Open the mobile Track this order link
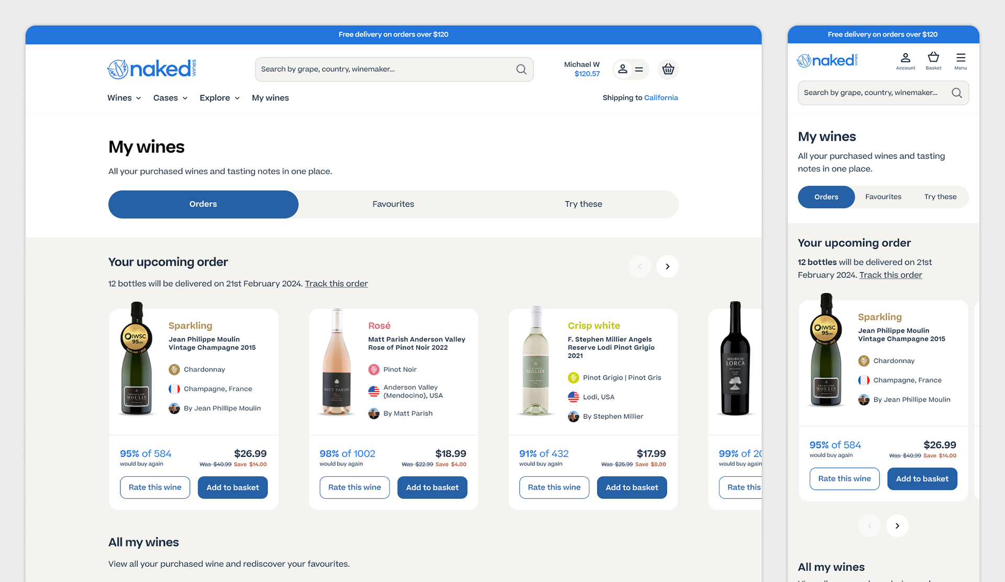 point(890,275)
